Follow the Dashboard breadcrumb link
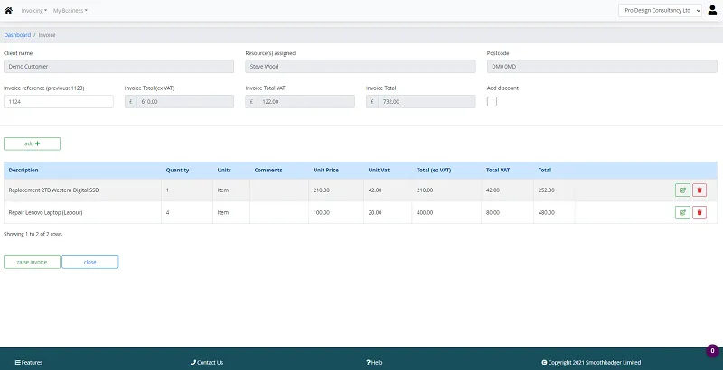This screenshot has width=723, height=370. click(17, 35)
